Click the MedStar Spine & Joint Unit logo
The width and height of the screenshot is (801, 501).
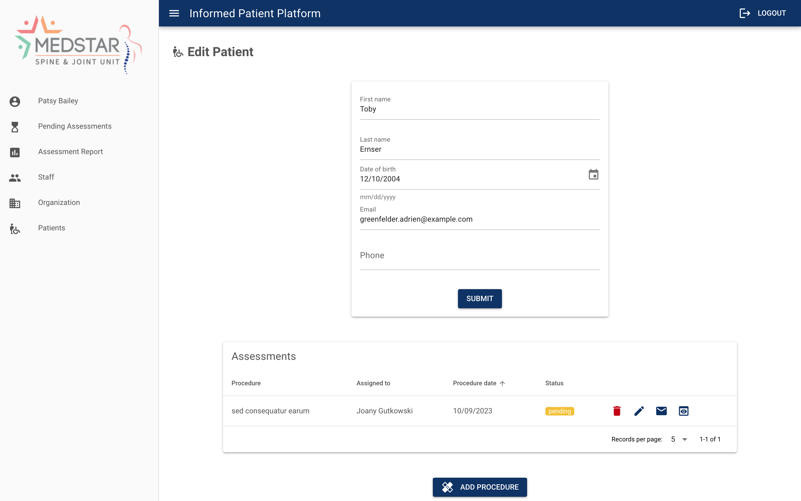coord(79,45)
